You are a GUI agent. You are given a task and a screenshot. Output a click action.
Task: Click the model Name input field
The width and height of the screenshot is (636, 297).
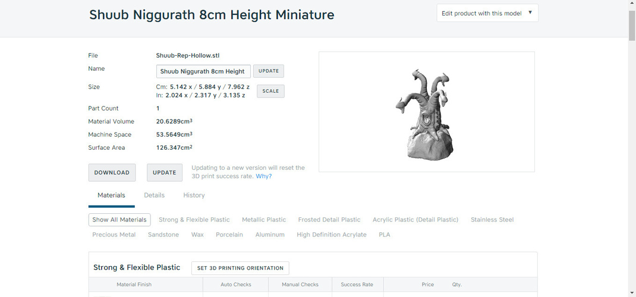click(x=203, y=71)
